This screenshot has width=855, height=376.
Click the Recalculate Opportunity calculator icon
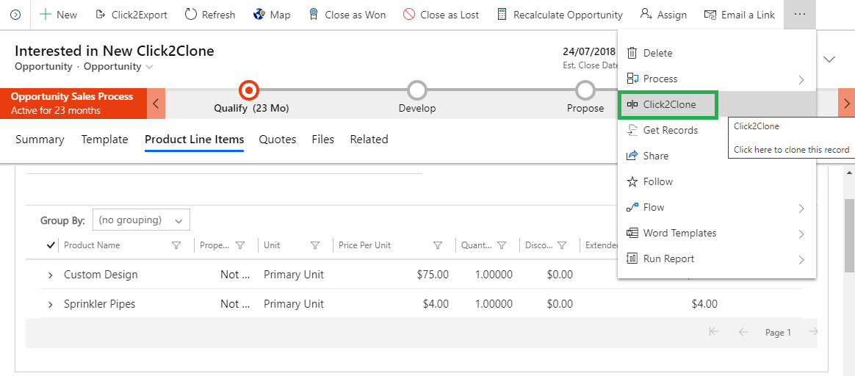[x=502, y=15]
